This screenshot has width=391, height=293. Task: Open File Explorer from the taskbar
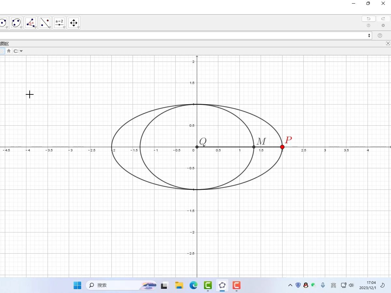[x=179, y=285]
